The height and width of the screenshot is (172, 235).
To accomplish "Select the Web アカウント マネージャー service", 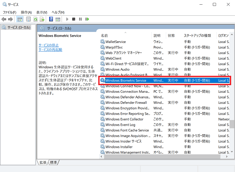I will pyautogui.click(x=164, y=53).
